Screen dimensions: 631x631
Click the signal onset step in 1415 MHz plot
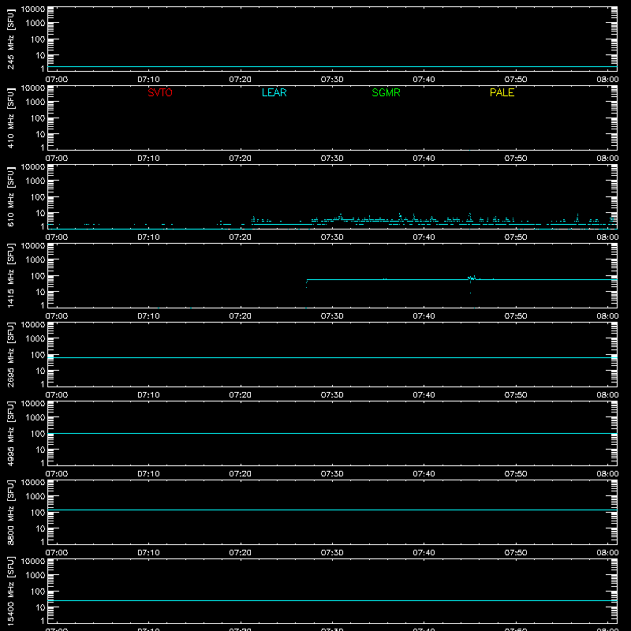(307, 283)
